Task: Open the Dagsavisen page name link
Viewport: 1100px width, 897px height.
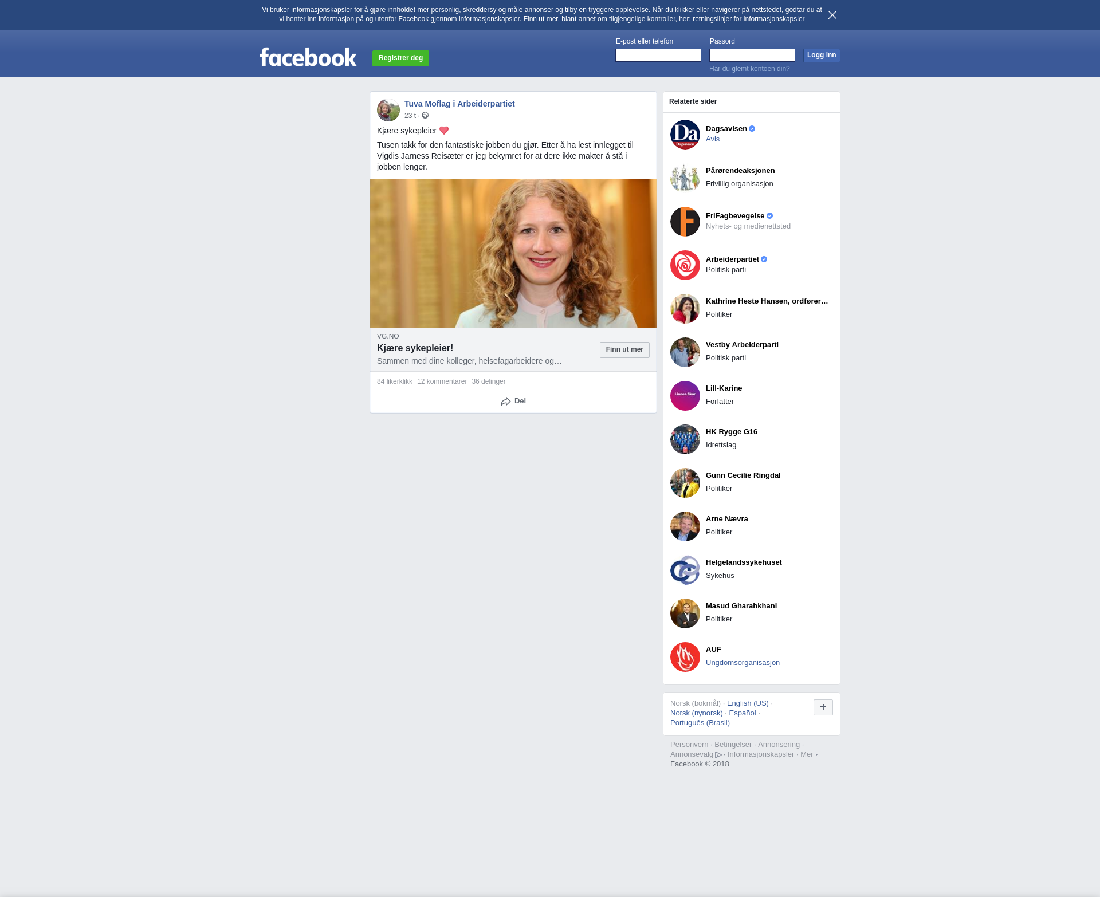Action: click(x=726, y=129)
